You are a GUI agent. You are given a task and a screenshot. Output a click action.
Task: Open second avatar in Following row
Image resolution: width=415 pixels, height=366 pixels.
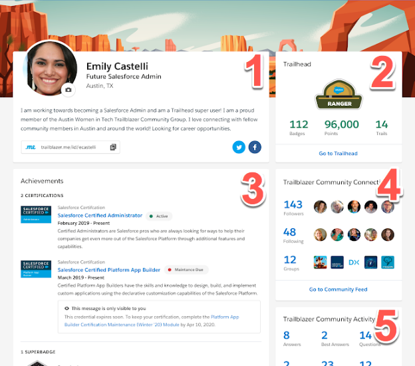(x=337, y=235)
